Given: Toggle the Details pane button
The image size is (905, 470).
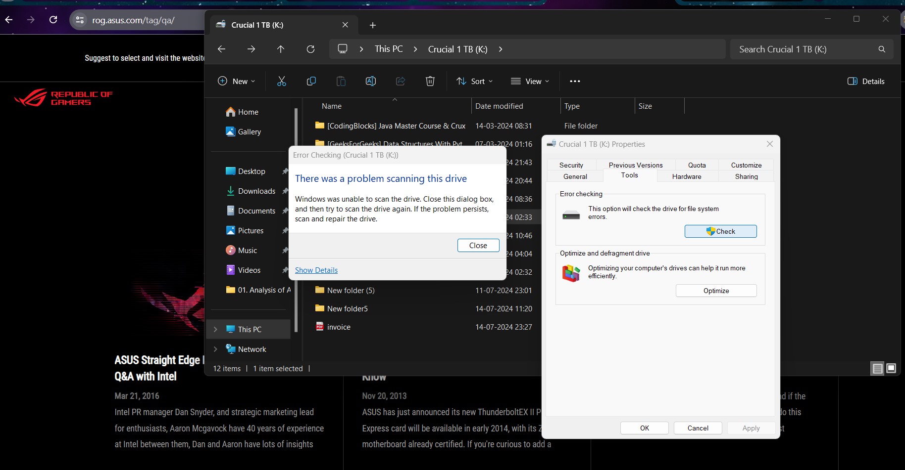Looking at the screenshot, I should pyautogui.click(x=866, y=81).
